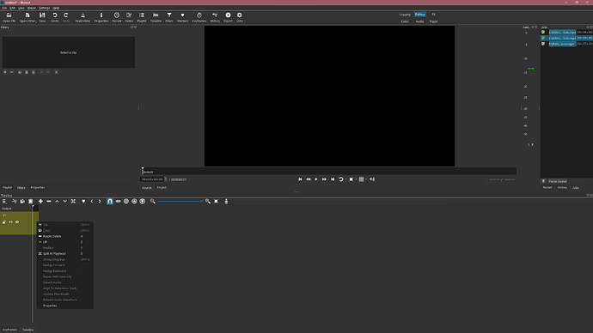The image size is (593, 333).
Task: Adjust the timeline zoom slider
Action: pyautogui.click(x=180, y=201)
